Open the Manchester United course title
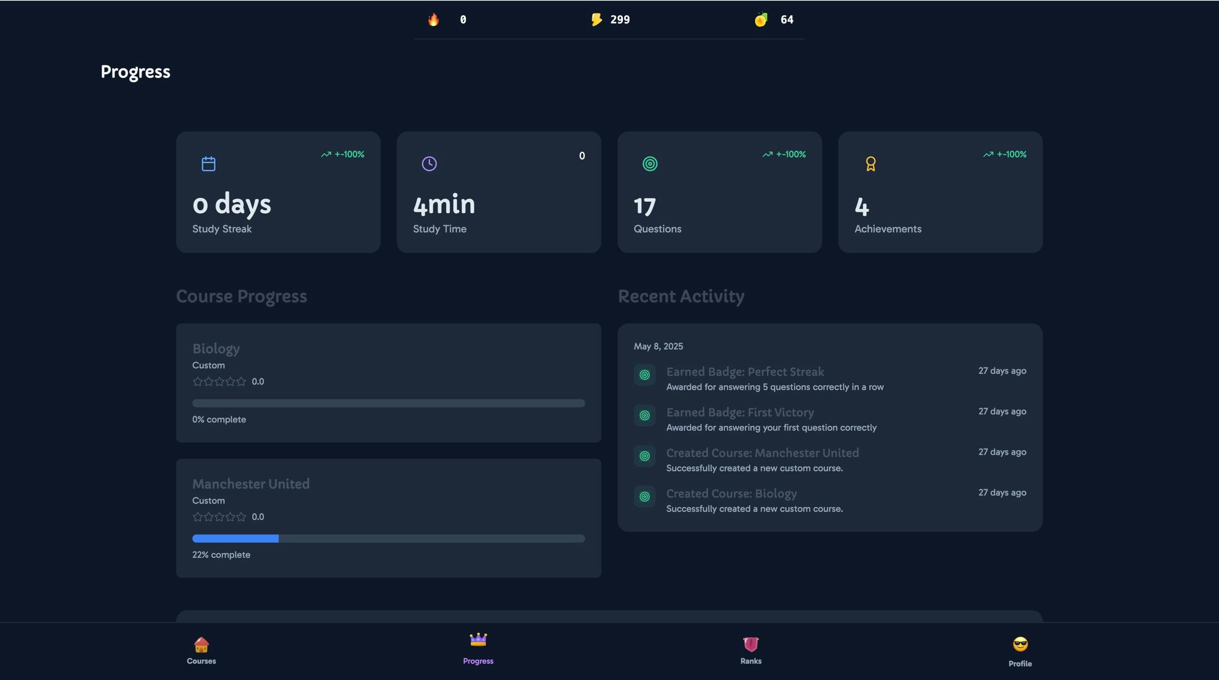The height and width of the screenshot is (680, 1219). (x=251, y=484)
